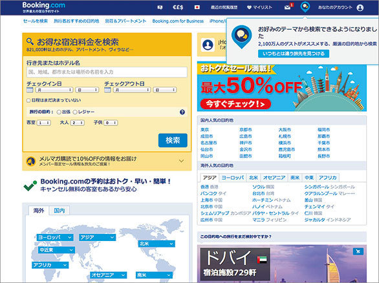Click the check-in calendar icon

click(30, 90)
